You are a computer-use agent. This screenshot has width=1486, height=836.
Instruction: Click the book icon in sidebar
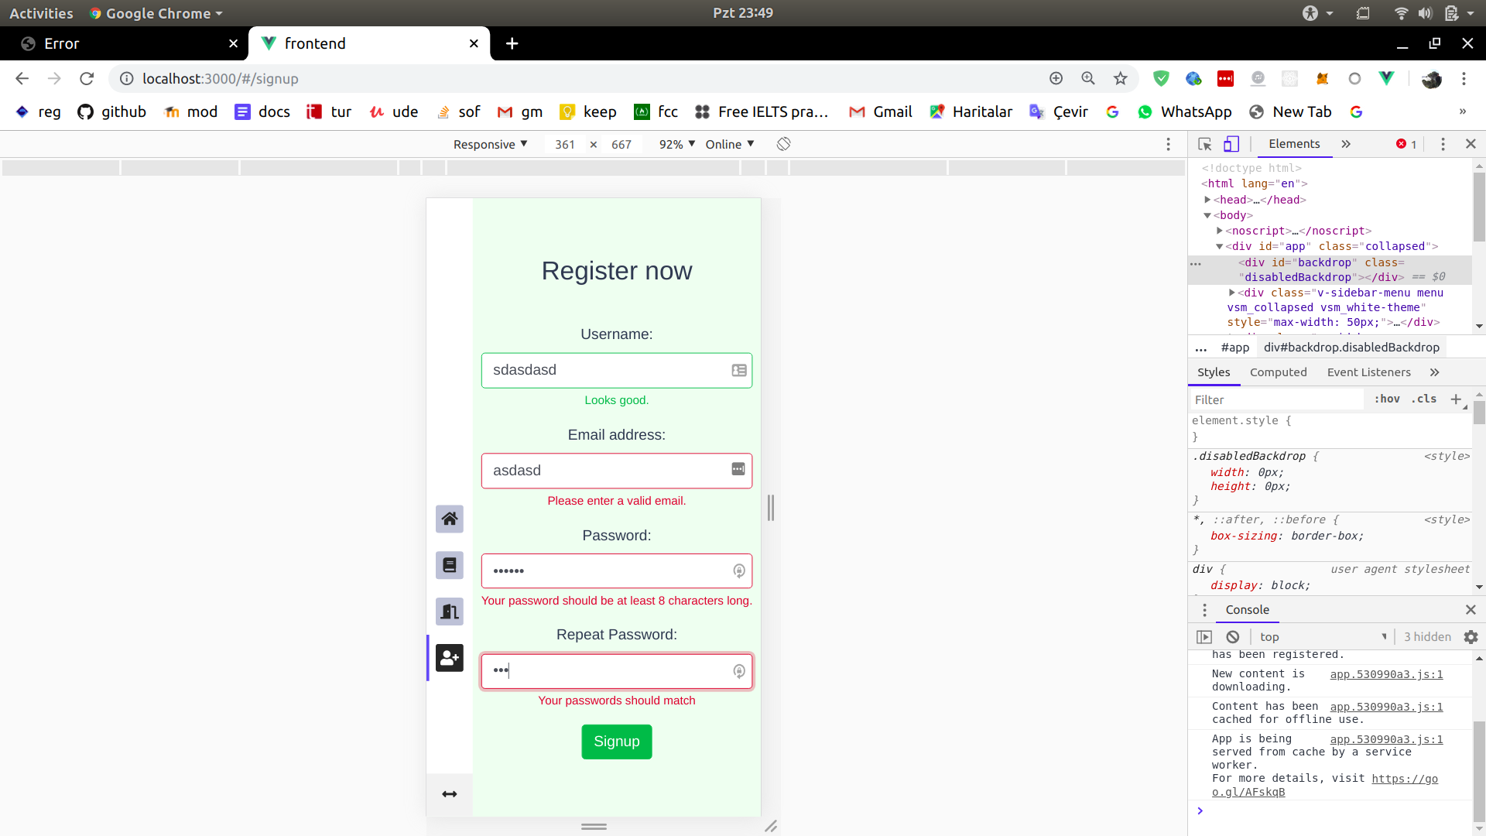(449, 565)
